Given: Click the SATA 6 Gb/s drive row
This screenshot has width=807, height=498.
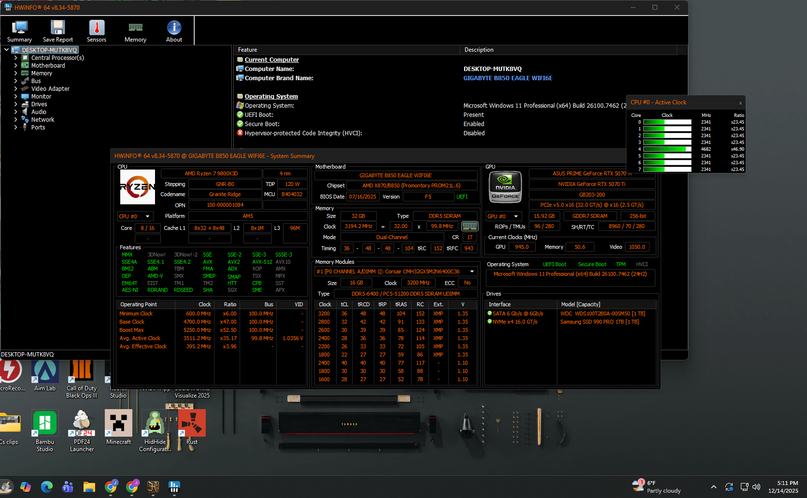Looking at the screenshot, I should [x=571, y=314].
